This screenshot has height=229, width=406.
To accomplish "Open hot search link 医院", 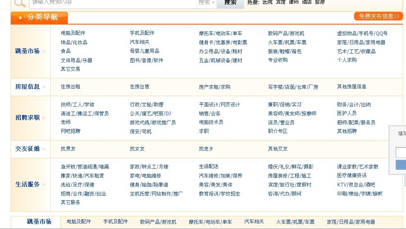I will tap(267, 2).
